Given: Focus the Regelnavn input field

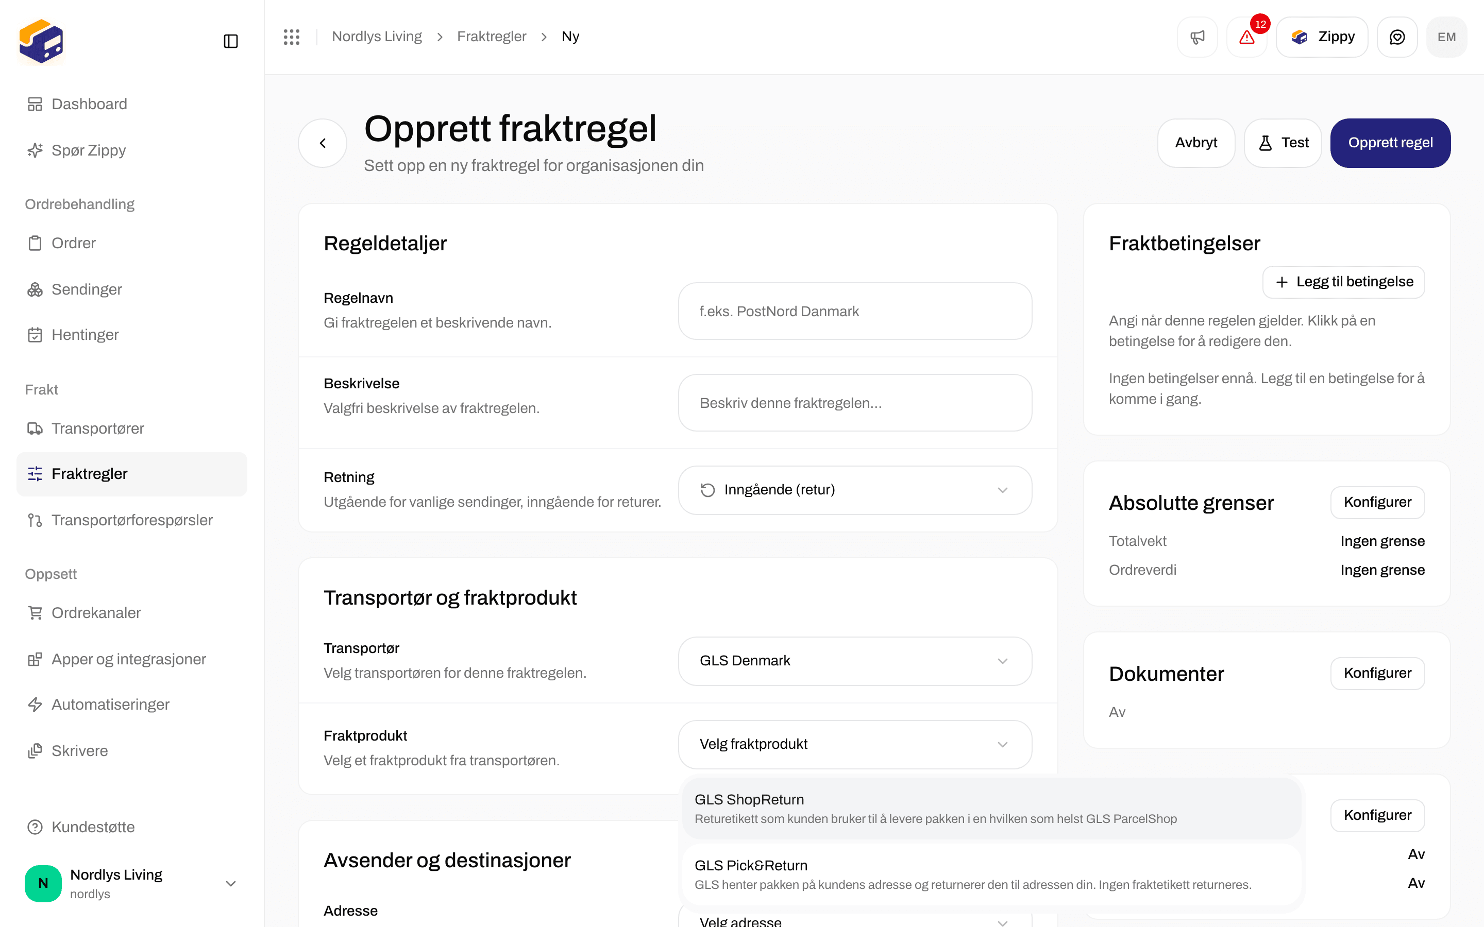Looking at the screenshot, I should [855, 311].
